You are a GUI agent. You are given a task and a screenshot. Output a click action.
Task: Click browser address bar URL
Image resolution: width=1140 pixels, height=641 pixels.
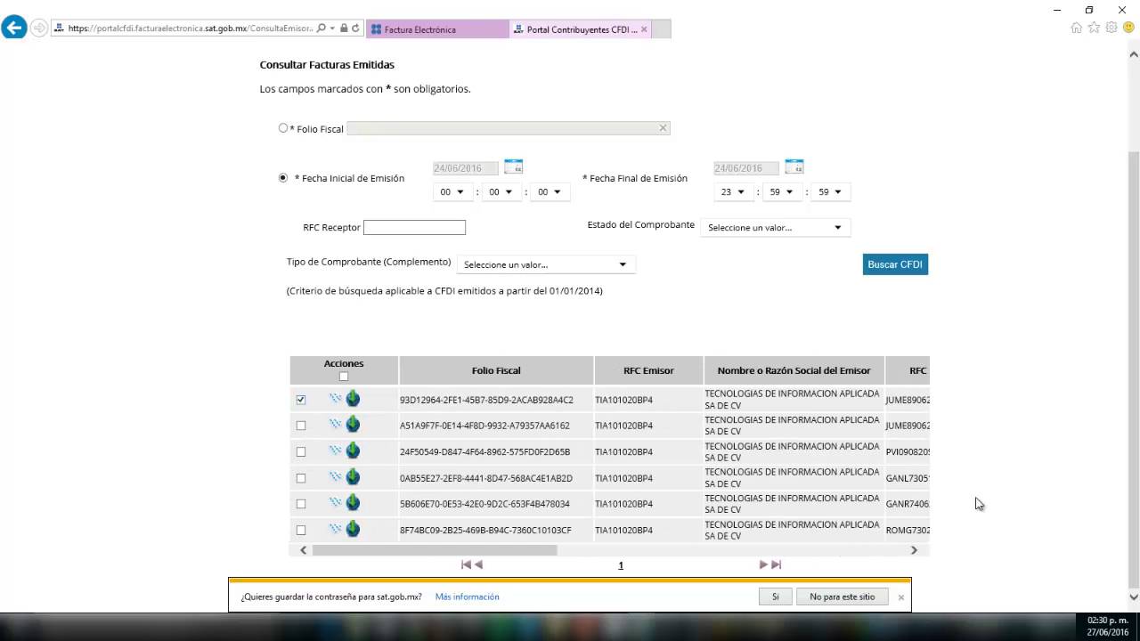[x=190, y=28]
